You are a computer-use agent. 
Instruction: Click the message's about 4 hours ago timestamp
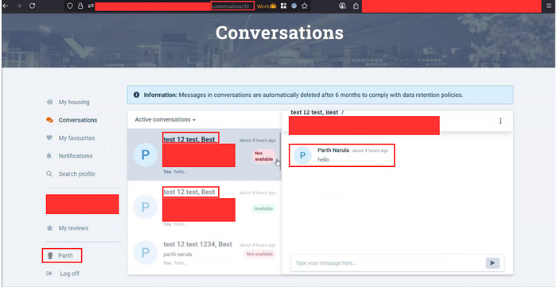coord(370,150)
